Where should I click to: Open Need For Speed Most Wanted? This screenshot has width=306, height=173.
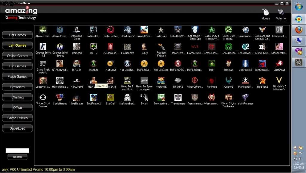(x=127, y=81)
